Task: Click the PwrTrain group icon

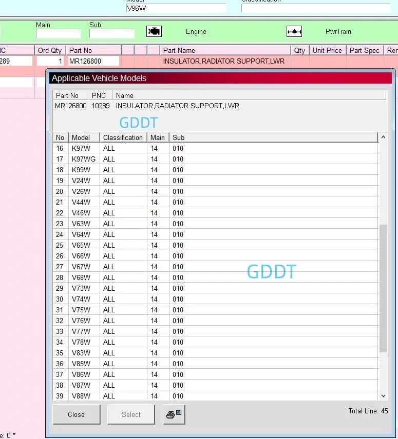Action: 294,31
